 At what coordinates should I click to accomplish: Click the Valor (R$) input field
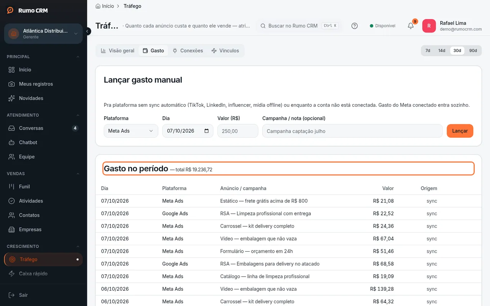click(x=238, y=131)
